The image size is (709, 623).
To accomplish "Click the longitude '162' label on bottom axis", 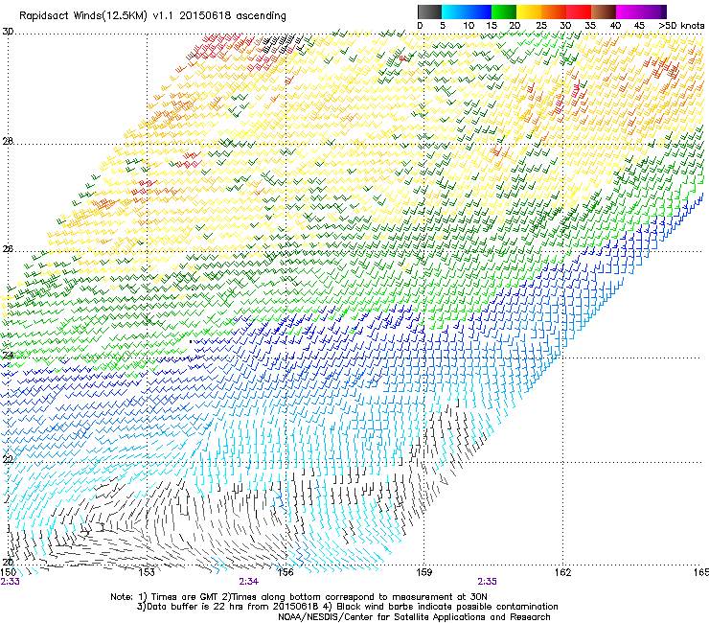I will click(562, 572).
